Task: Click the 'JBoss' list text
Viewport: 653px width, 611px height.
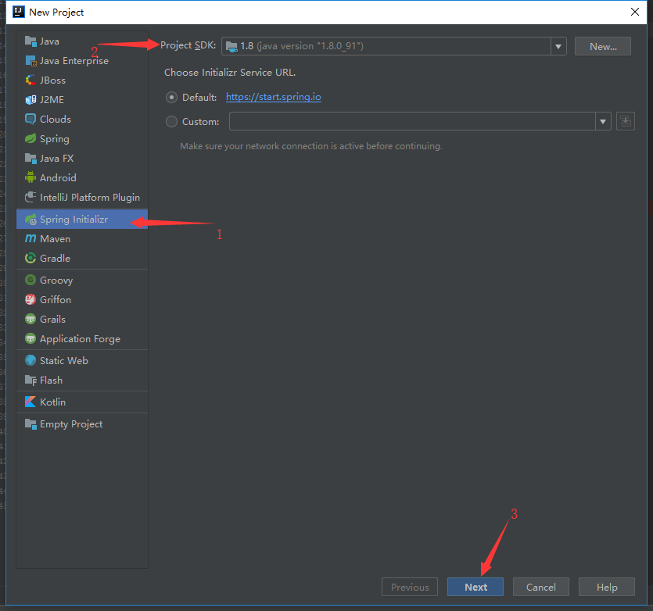Action: coord(52,80)
